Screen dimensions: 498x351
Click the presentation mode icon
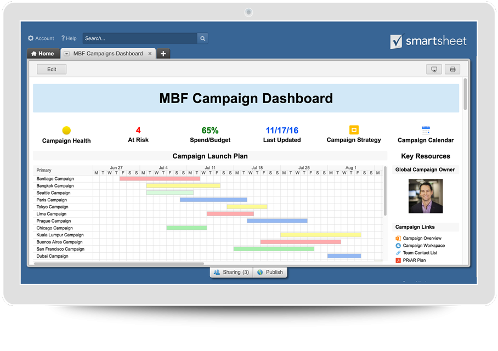434,69
